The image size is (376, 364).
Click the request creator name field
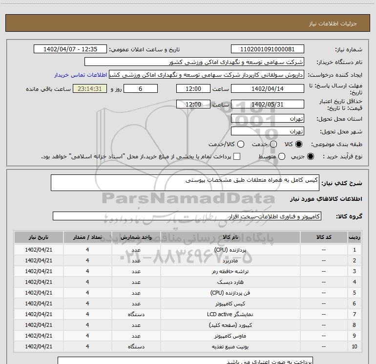207,75
